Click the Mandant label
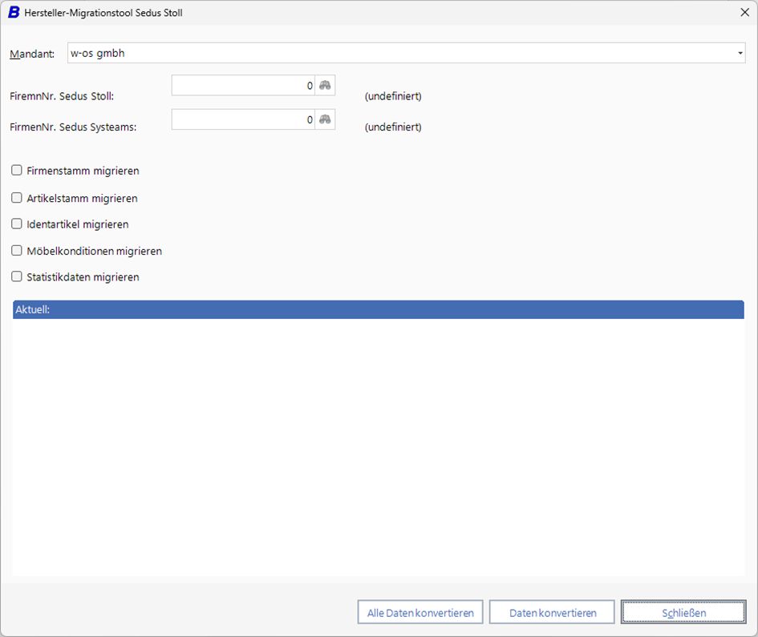The height and width of the screenshot is (637, 758). [x=32, y=54]
